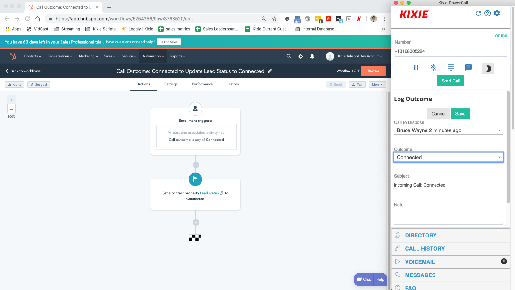515x290 pixels.
Task: Click the Subject input field
Action: click(x=447, y=185)
